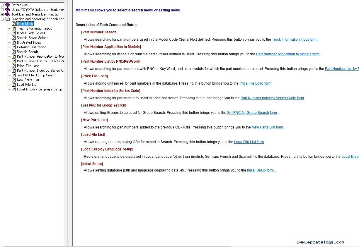
Task: Click the help page icon beside Search Route Select
Action: click(x=14, y=38)
